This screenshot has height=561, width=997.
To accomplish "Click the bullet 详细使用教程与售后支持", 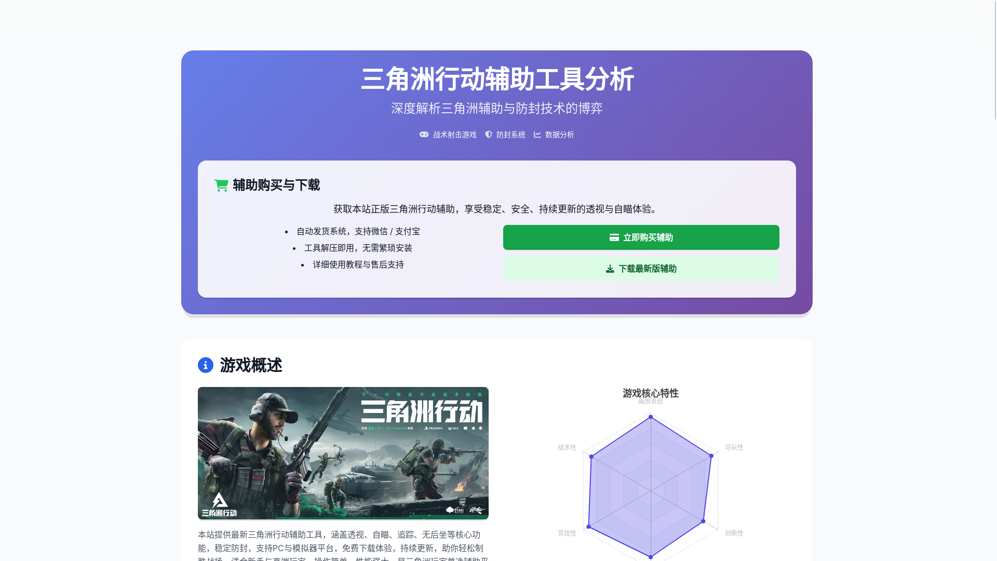I will (358, 264).
